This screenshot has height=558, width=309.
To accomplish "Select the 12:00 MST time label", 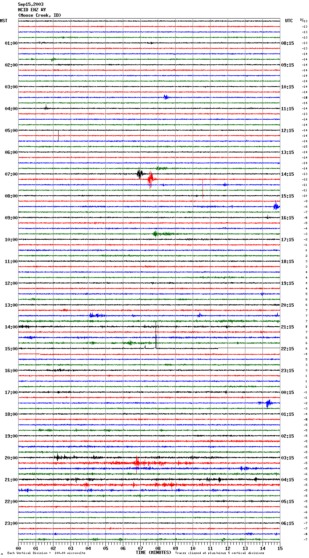I will tap(11, 283).
